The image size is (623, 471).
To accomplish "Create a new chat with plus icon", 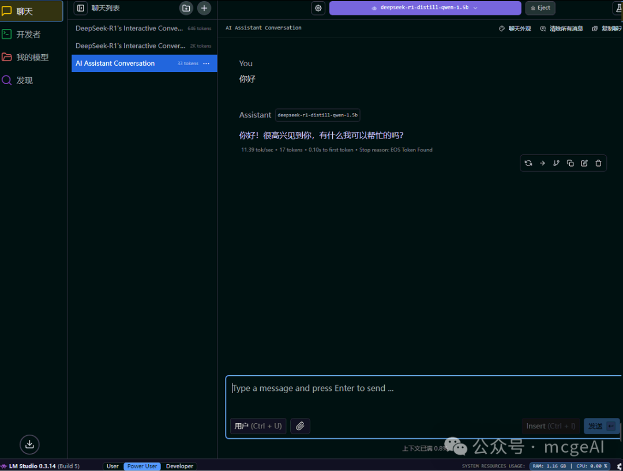I will pos(204,8).
